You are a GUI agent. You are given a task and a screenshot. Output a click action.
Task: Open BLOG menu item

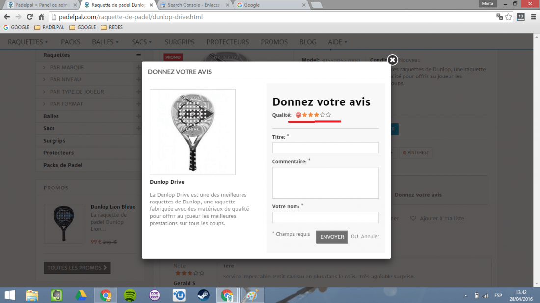[x=308, y=42]
